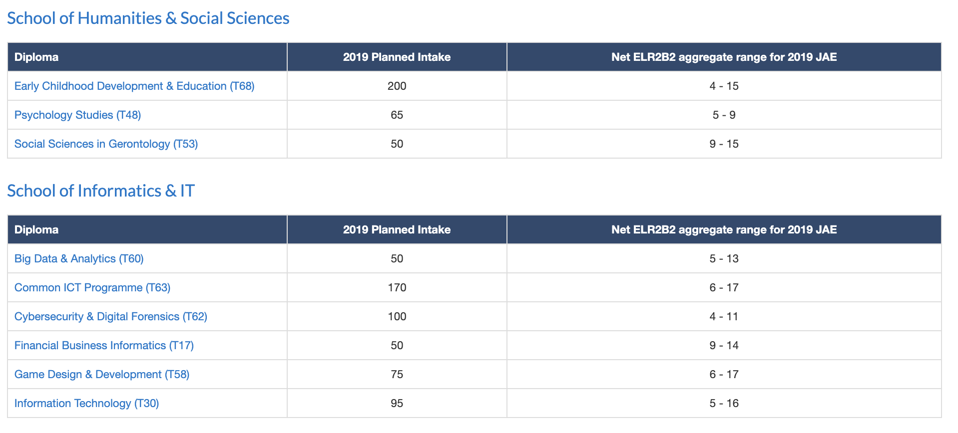Screen dimensions: 958x433
Task: Open Game Design & Development (T58) link
Action: pyautogui.click(x=102, y=375)
